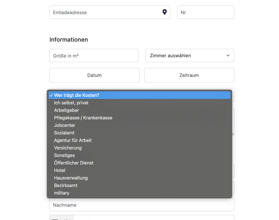The width and height of the screenshot is (279, 220).
Task: Click the Nachname input field
Action: point(142,205)
